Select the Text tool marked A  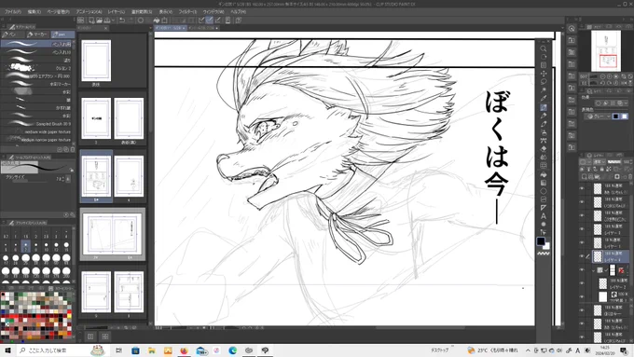coord(543,216)
